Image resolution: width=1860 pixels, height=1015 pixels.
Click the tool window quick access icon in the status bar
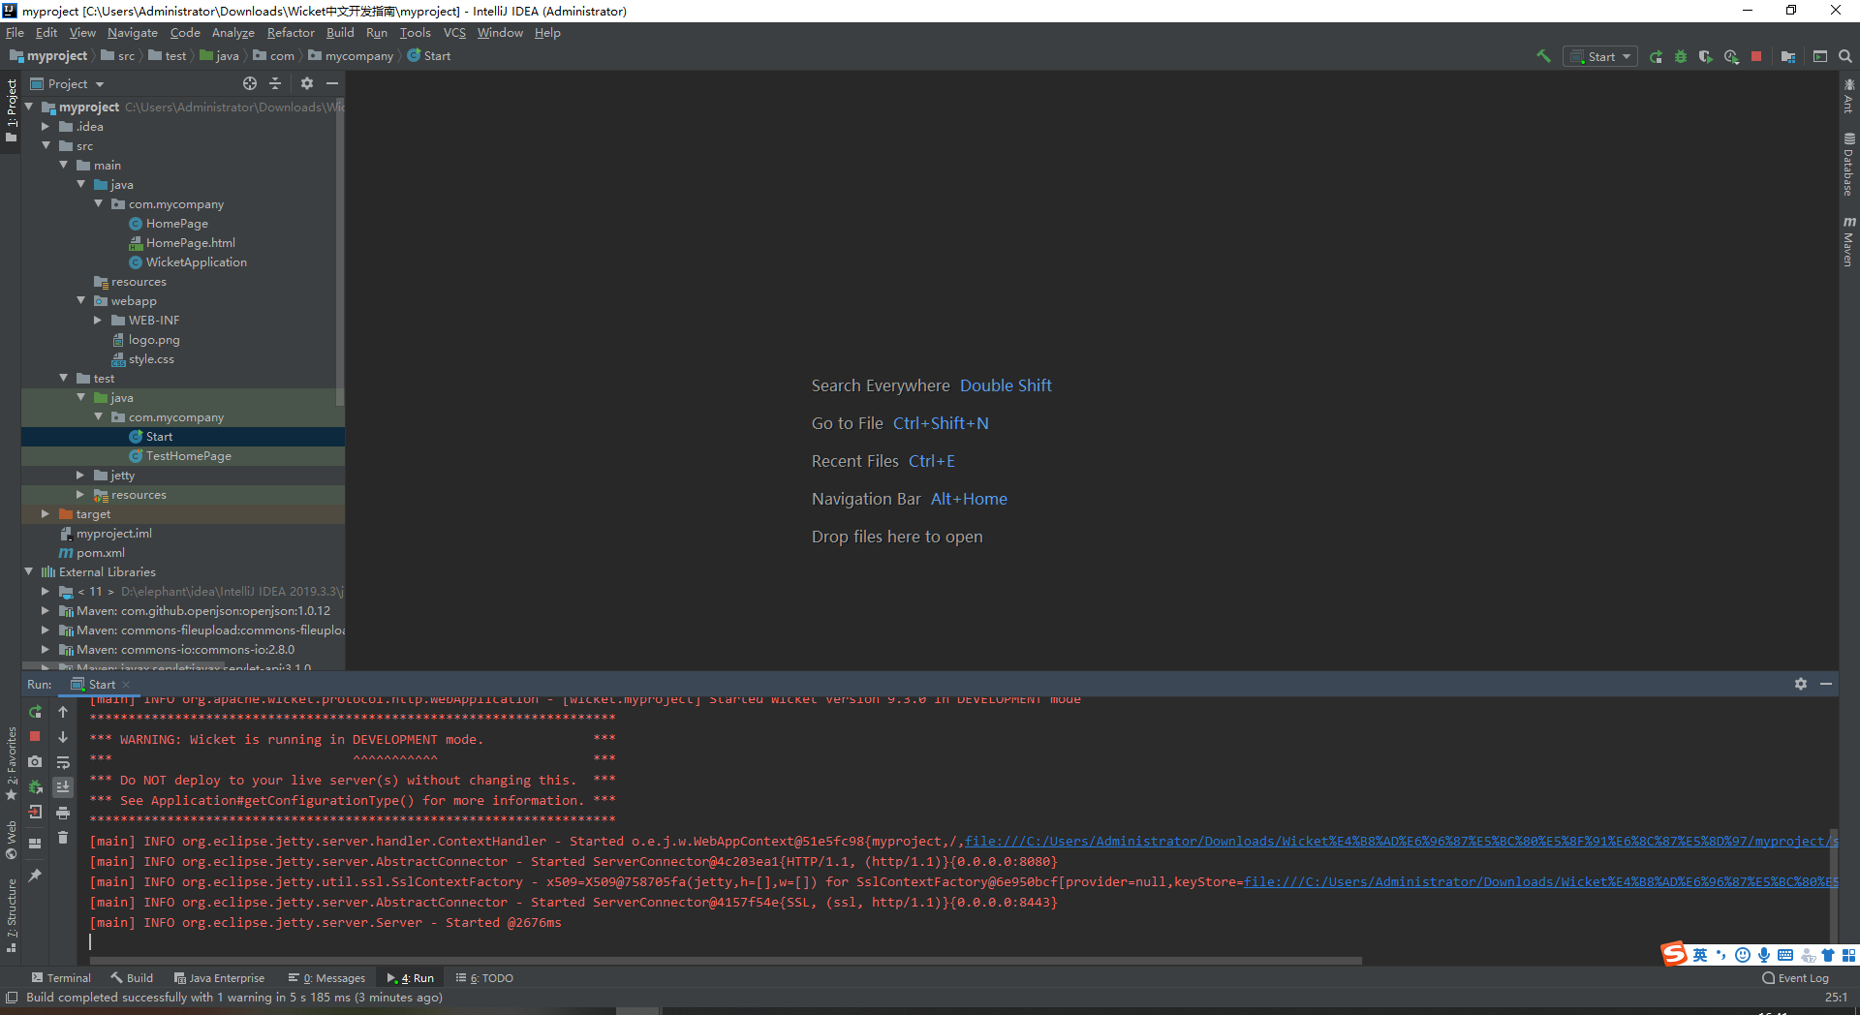(12, 998)
